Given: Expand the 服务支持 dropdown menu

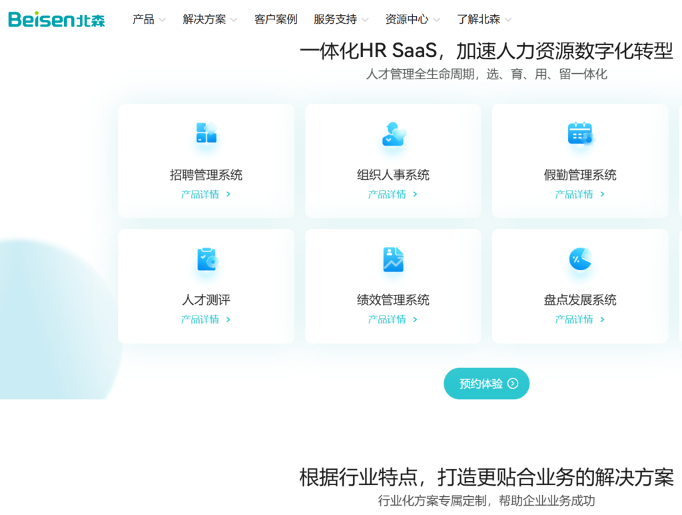Looking at the screenshot, I should (341, 19).
